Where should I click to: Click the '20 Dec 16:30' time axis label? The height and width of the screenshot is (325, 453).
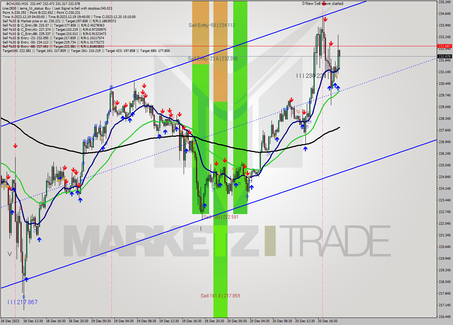pos(327,321)
